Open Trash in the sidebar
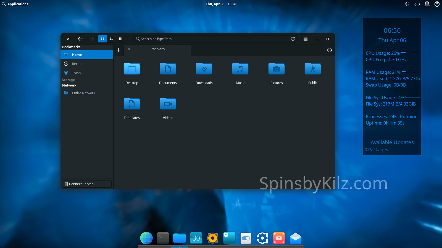Screen dimensions: 442x248 (76, 73)
